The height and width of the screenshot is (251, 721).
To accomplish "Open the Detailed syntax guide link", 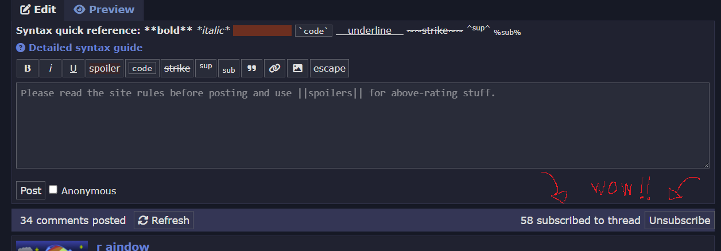I will point(86,48).
